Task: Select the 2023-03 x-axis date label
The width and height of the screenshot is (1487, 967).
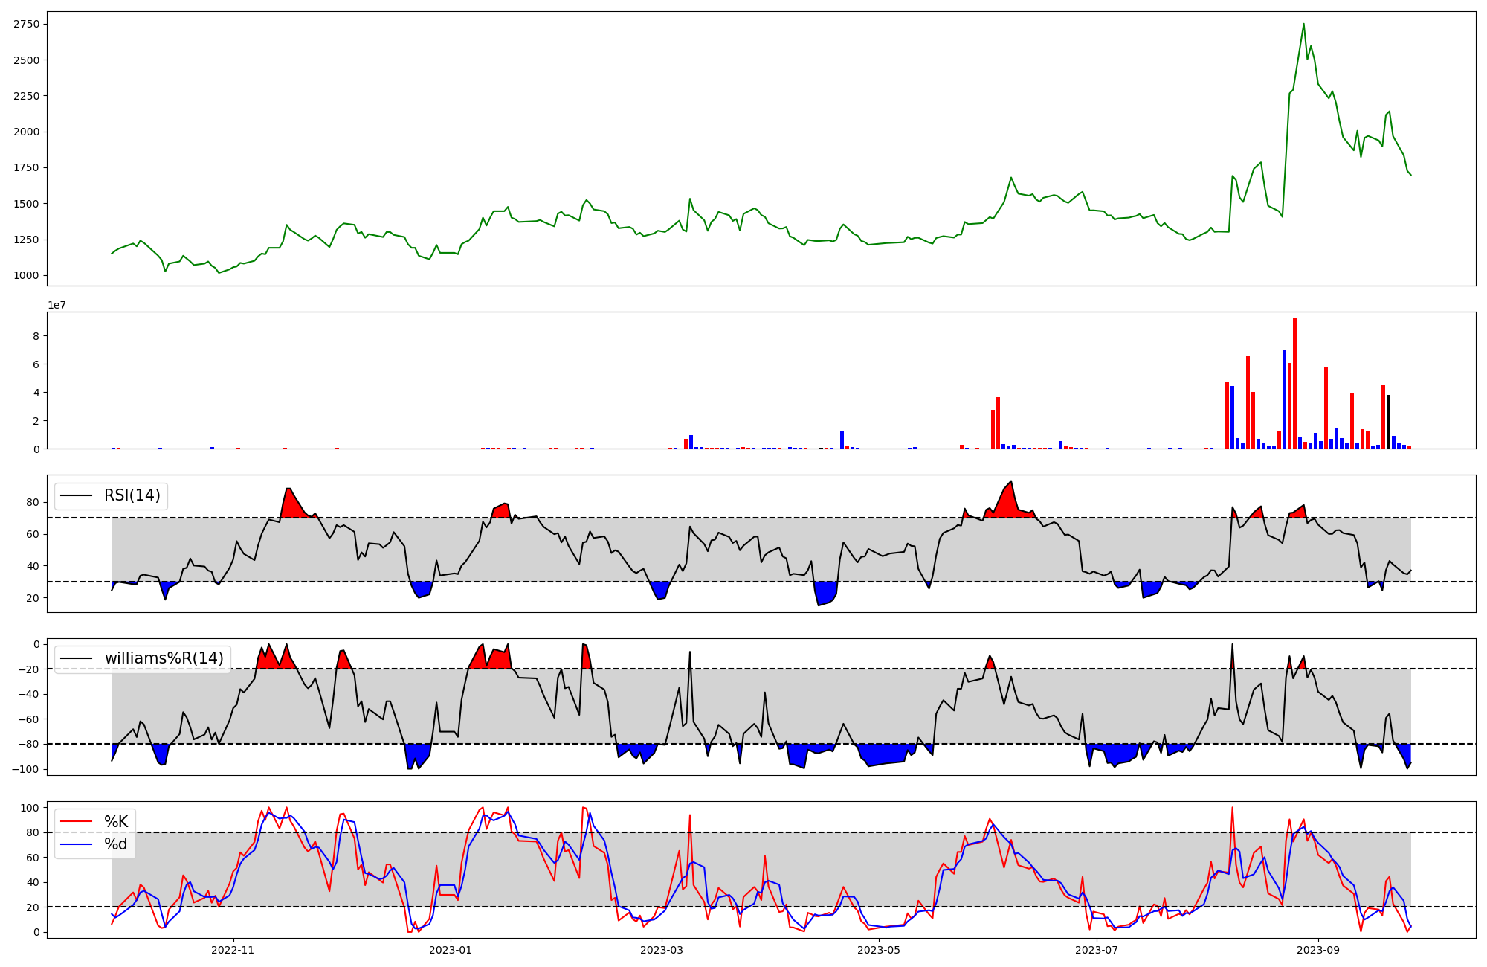Action: point(661,950)
